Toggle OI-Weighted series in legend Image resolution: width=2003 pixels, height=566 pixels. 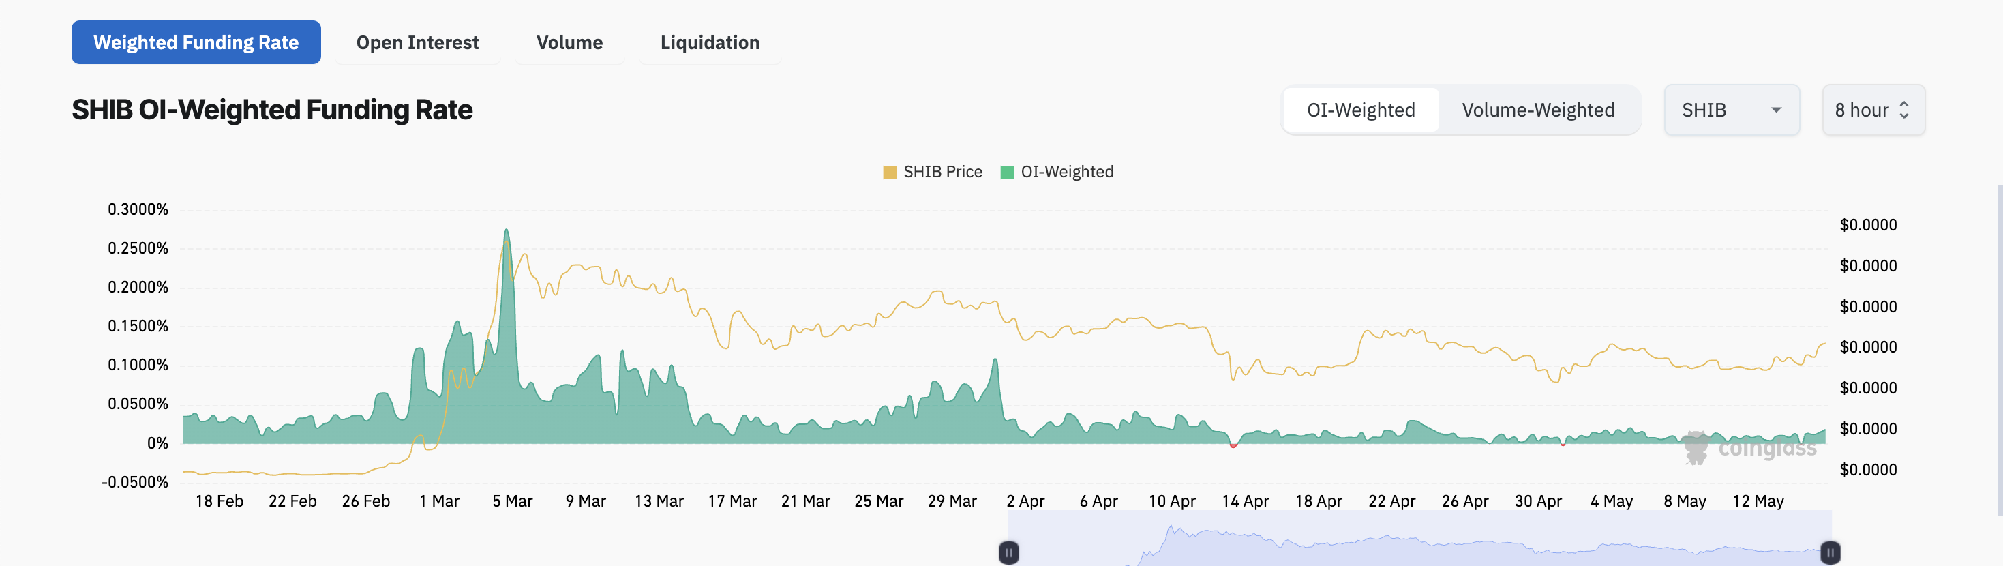tap(1066, 172)
